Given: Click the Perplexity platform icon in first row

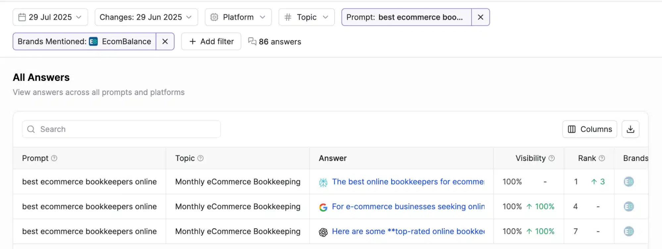Looking at the screenshot, I should point(323,182).
